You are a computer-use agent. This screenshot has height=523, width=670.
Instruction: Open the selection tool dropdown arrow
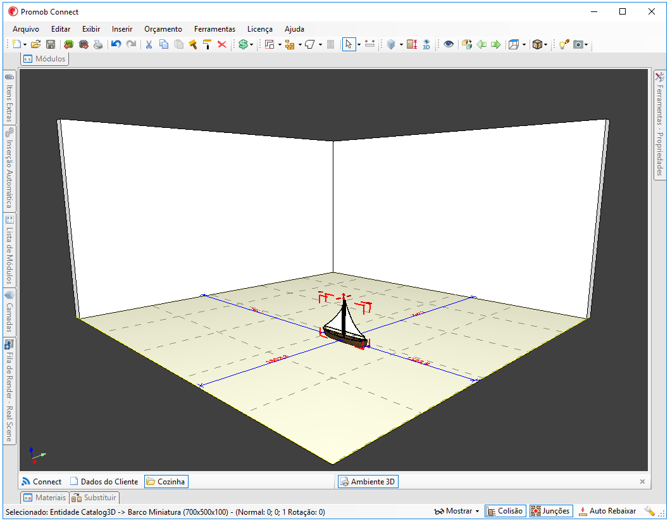pyautogui.click(x=359, y=44)
